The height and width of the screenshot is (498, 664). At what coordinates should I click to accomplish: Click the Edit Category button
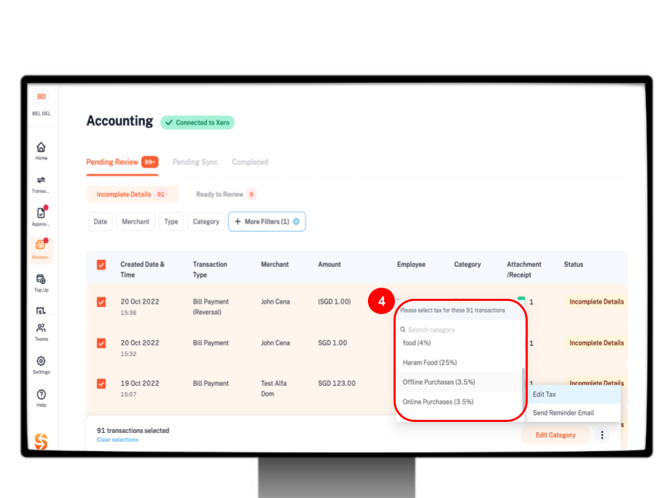(555, 435)
